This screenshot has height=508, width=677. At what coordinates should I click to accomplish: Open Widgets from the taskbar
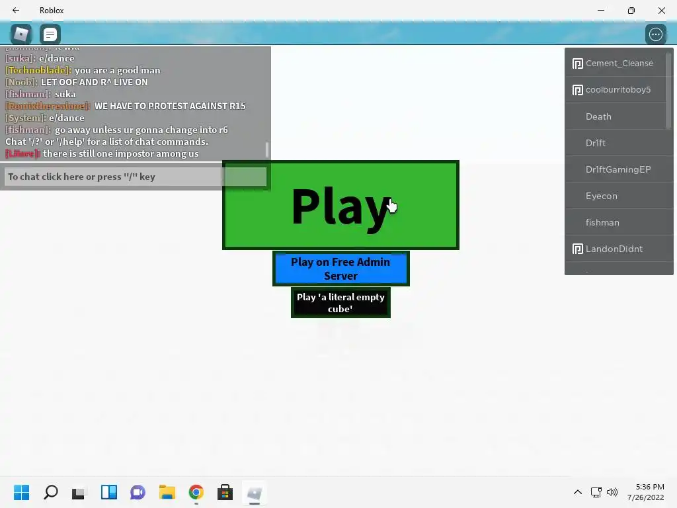point(109,492)
